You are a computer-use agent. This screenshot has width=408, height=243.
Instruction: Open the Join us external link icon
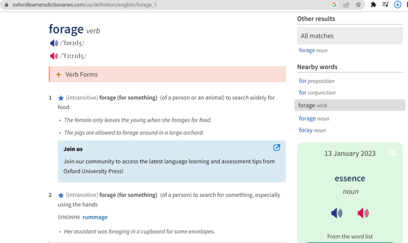coord(276,148)
